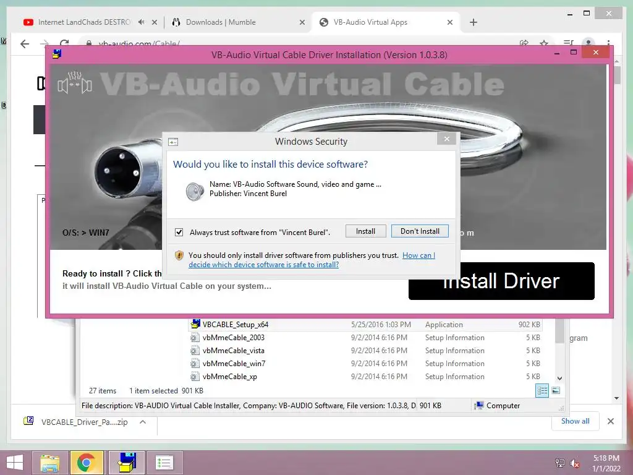Open File Explorer from the taskbar
This screenshot has width=633, height=475.
(49, 463)
